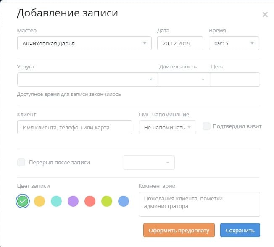Focus the Клиент name or phone field
The image size is (274, 247).
(74, 127)
